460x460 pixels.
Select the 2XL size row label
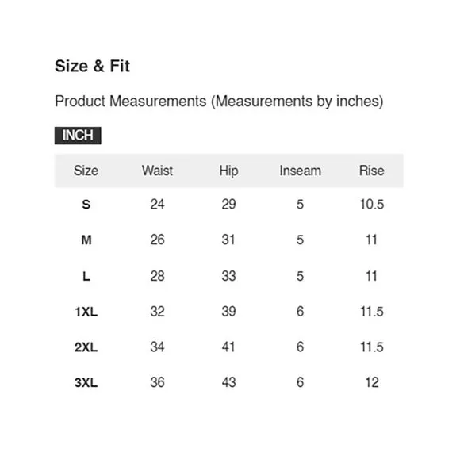(x=86, y=347)
